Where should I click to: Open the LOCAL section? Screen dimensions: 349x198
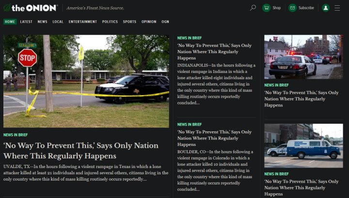tap(58, 22)
